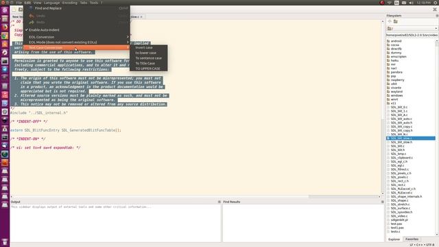Open Firefox from the Ubuntu dock
The image size is (439, 247).
point(5,27)
